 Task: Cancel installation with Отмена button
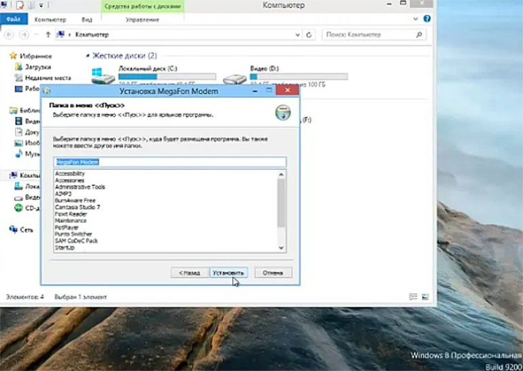pos(273,272)
